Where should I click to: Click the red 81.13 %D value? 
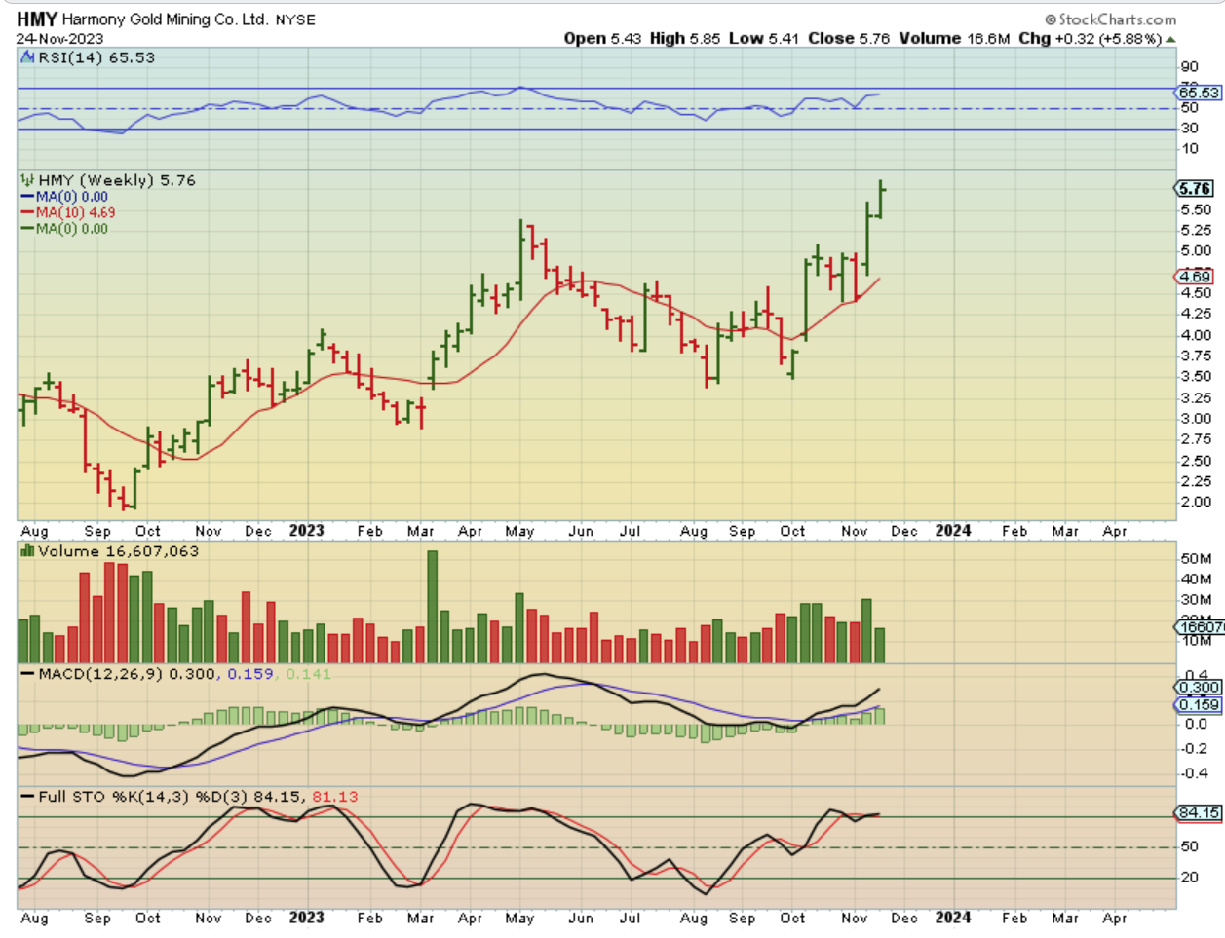pyautogui.click(x=335, y=797)
